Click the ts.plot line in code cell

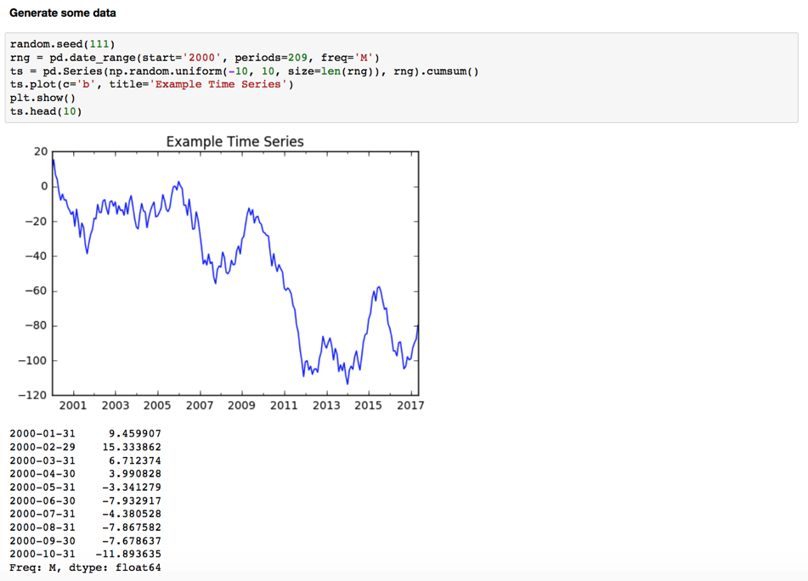(x=151, y=84)
